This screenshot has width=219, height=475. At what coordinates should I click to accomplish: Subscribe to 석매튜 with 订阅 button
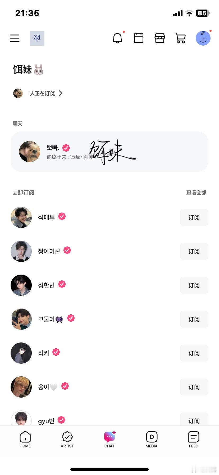(194, 217)
